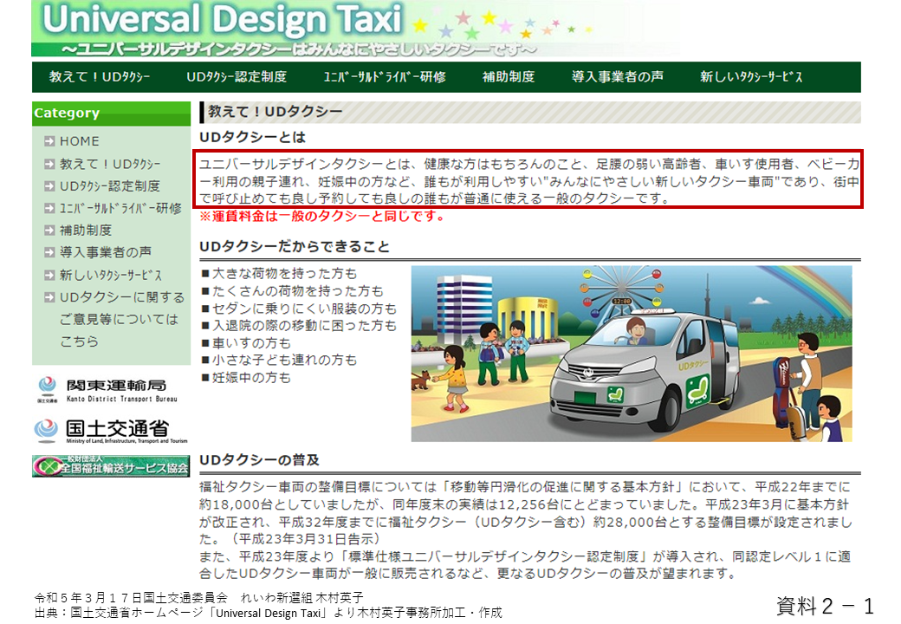Click the arrow icon beside UDタクシー認定制度 in sidebar
901x624 pixels.
click(49, 186)
